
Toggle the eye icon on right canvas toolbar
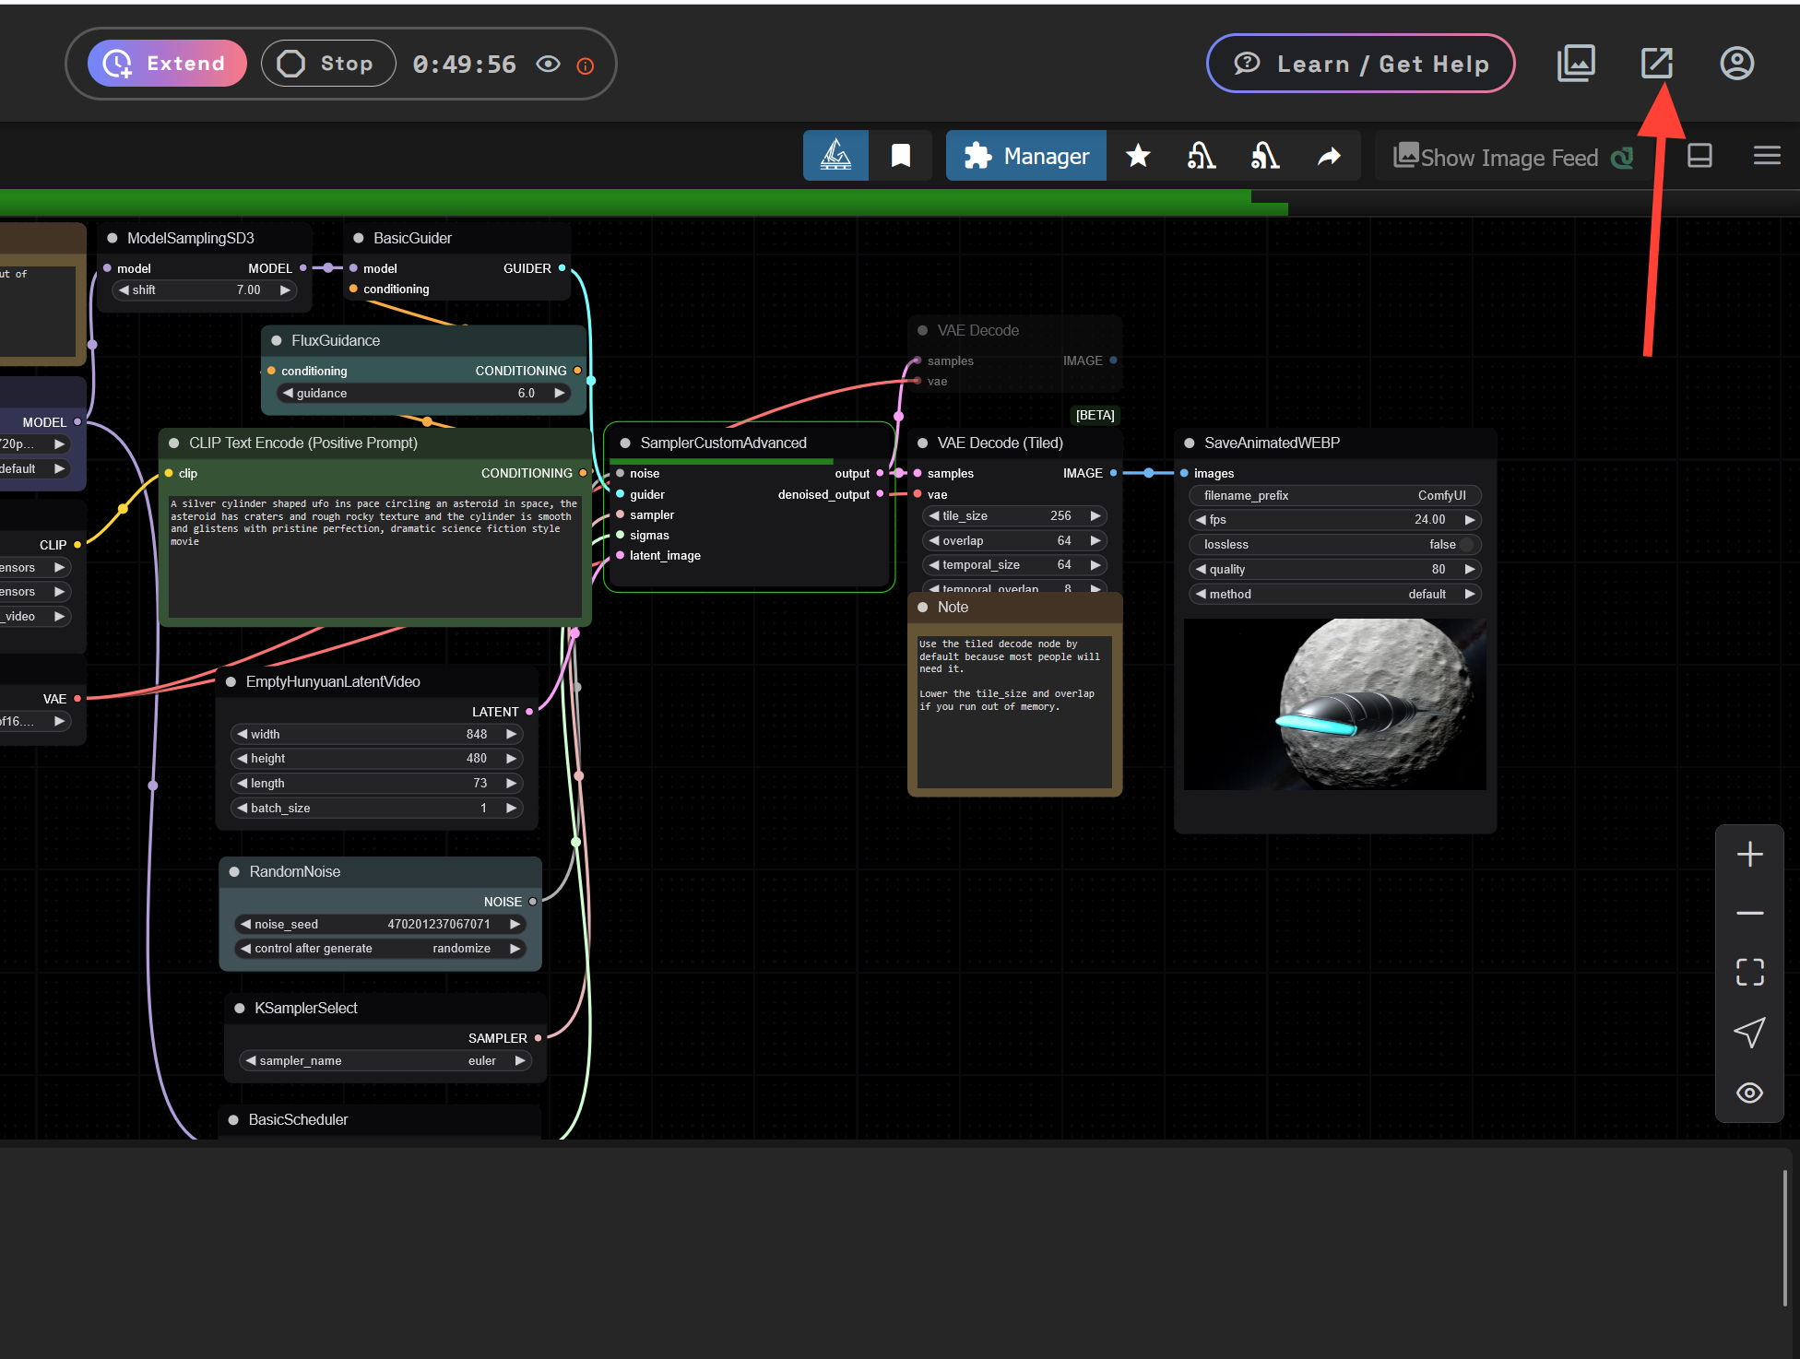[x=1749, y=1093]
